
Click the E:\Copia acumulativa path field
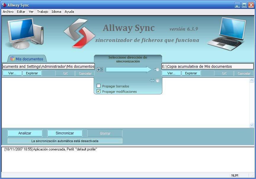pyautogui.click(x=207, y=66)
